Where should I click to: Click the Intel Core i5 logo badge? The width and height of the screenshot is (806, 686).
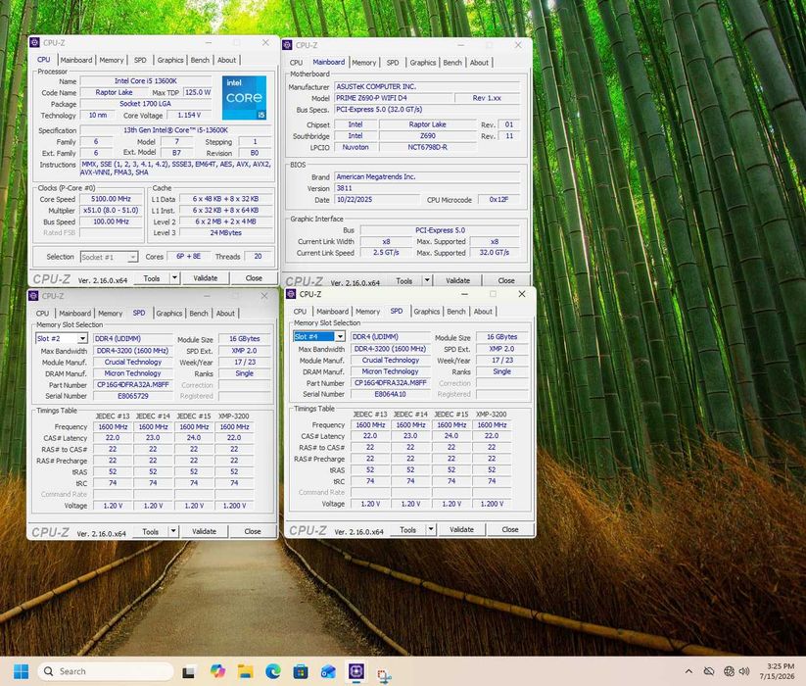(x=244, y=98)
